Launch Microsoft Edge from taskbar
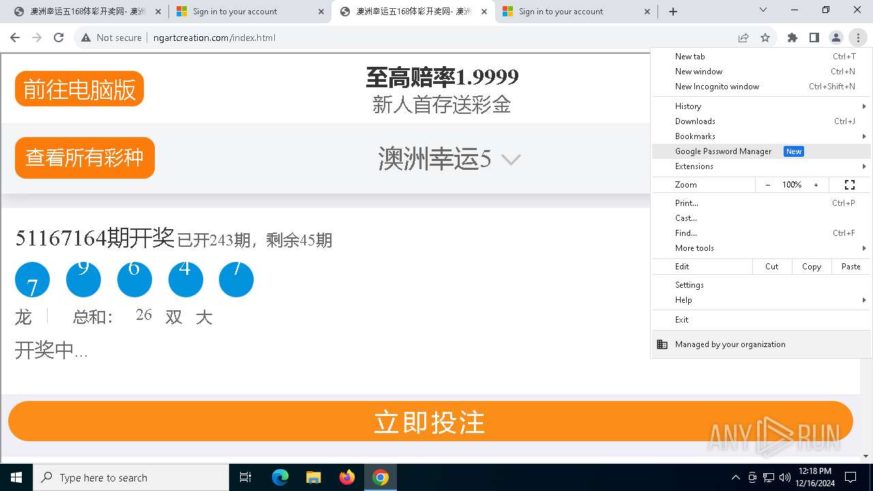 point(280,477)
